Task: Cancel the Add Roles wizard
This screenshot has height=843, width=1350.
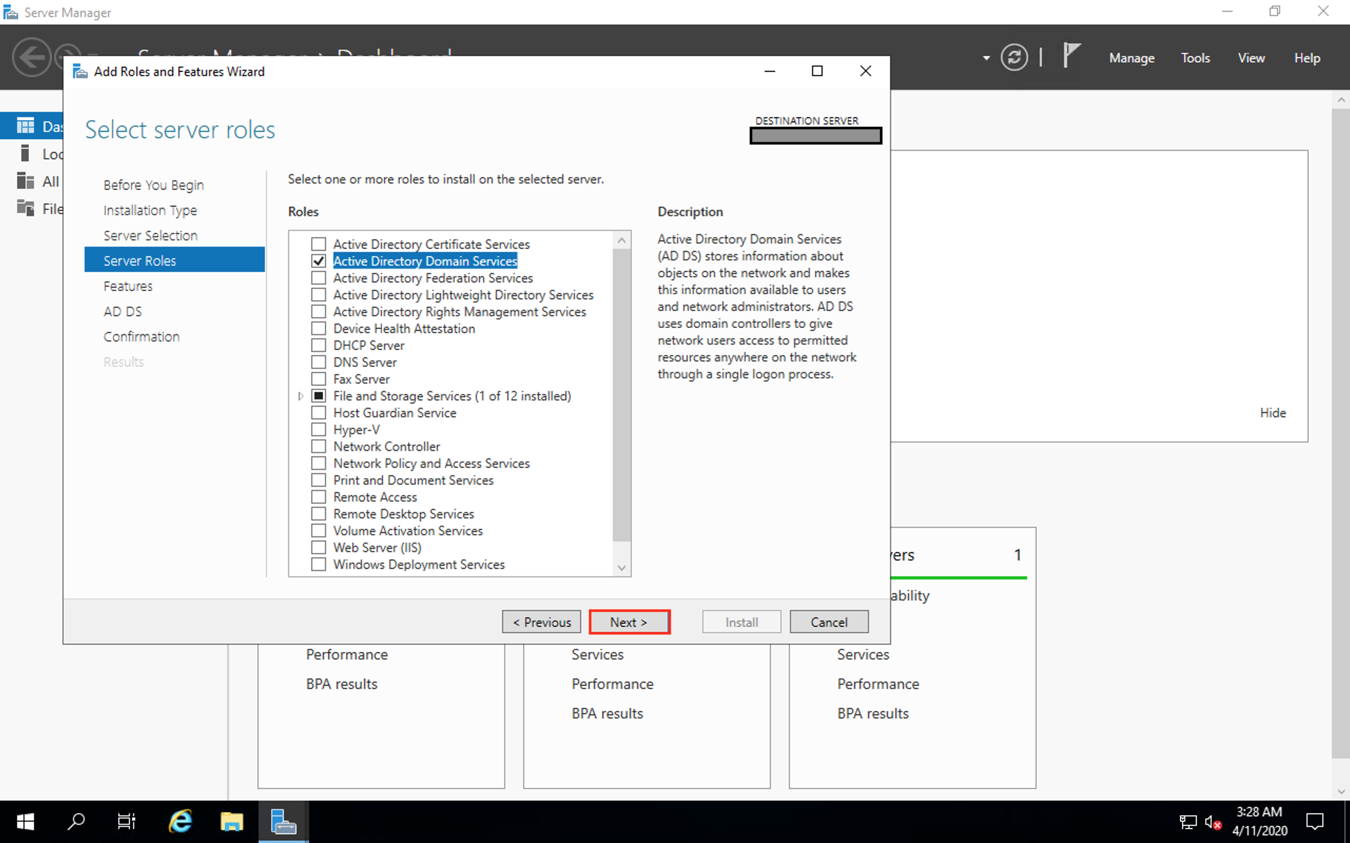Action: point(828,622)
